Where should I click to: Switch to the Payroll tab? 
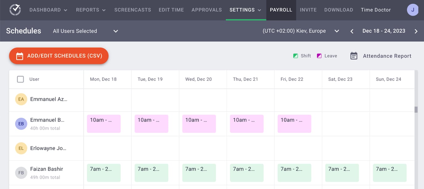(281, 10)
